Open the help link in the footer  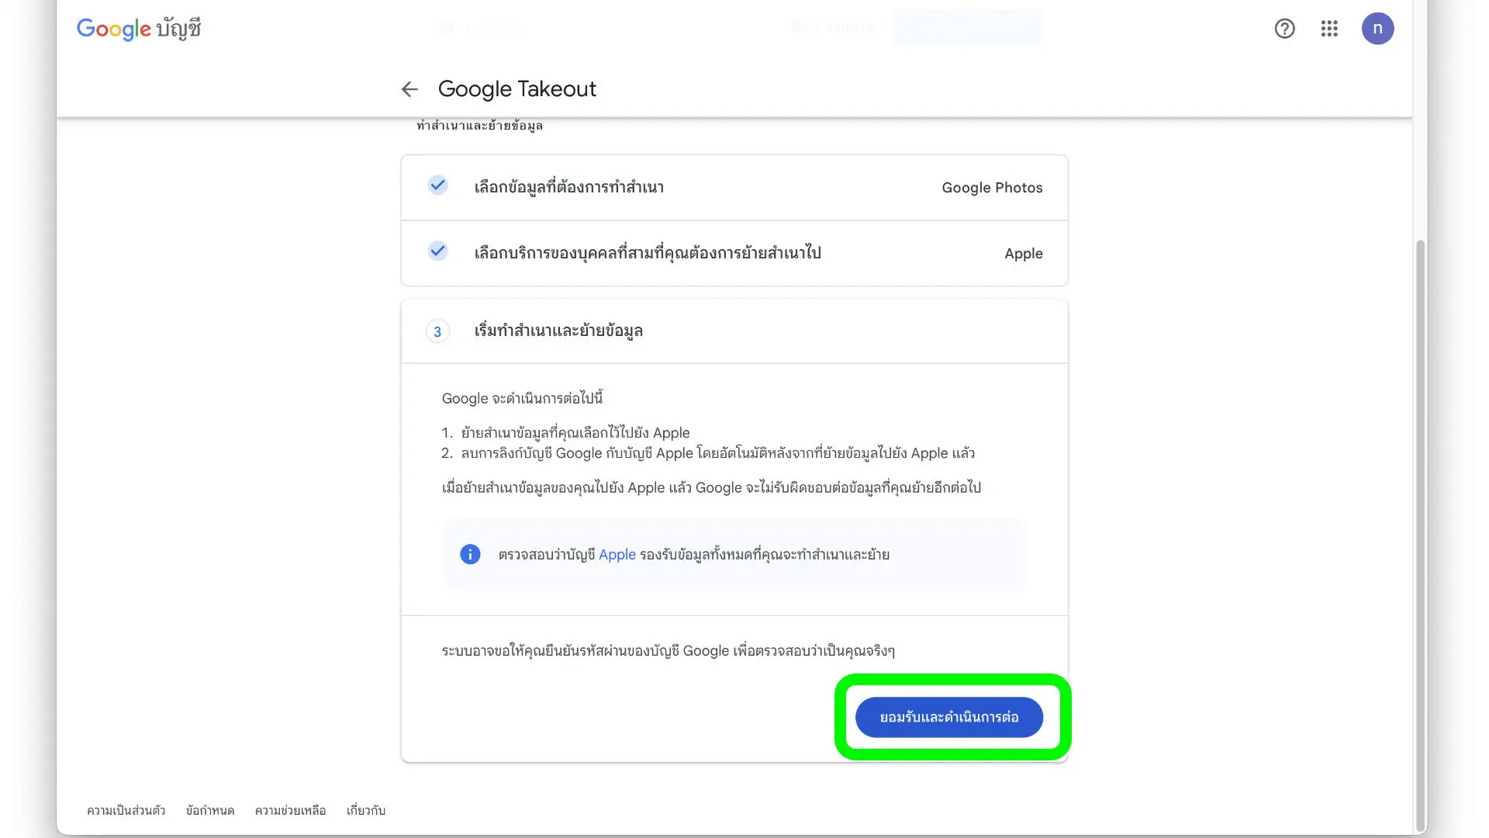(290, 810)
